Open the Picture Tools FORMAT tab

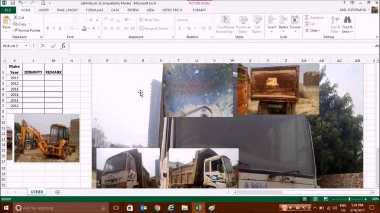coord(199,10)
